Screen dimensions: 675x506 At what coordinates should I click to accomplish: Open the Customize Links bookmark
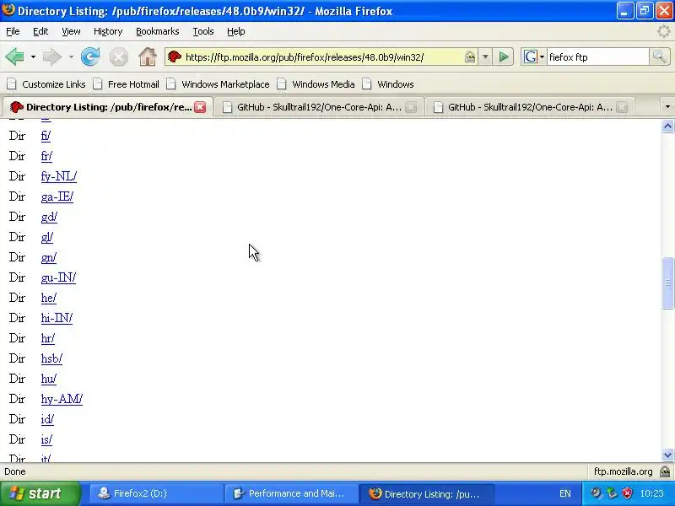46,84
